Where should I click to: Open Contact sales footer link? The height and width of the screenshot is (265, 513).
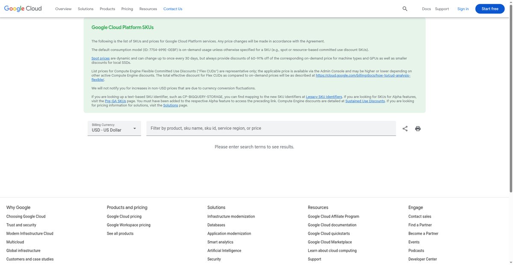coord(420,216)
